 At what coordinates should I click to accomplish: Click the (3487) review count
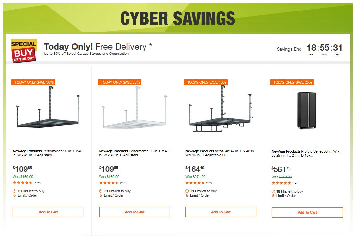pyautogui.click(x=37, y=183)
